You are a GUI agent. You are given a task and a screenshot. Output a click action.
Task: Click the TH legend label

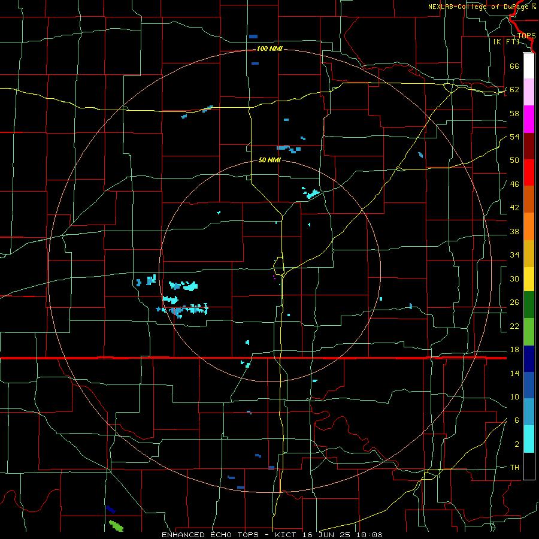pyautogui.click(x=514, y=468)
